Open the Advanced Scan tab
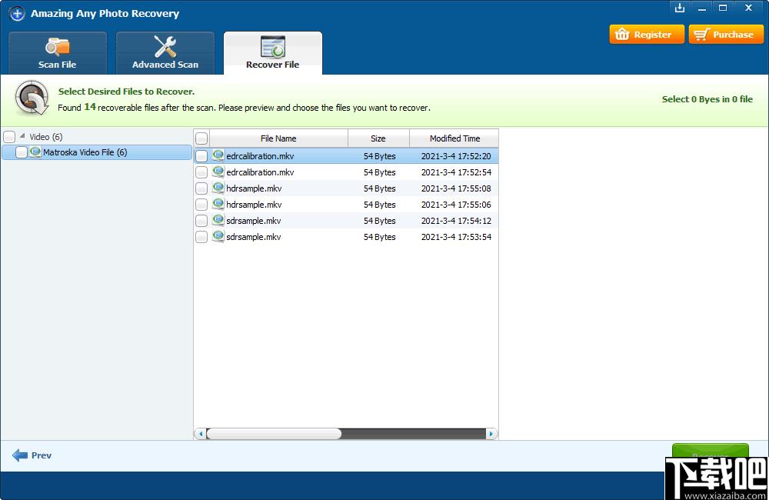The height and width of the screenshot is (500, 769). tap(165, 53)
